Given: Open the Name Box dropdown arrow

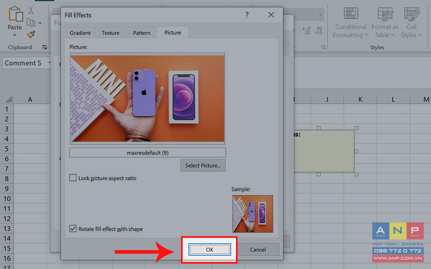Looking at the screenshot, I should tap(50, 63).
